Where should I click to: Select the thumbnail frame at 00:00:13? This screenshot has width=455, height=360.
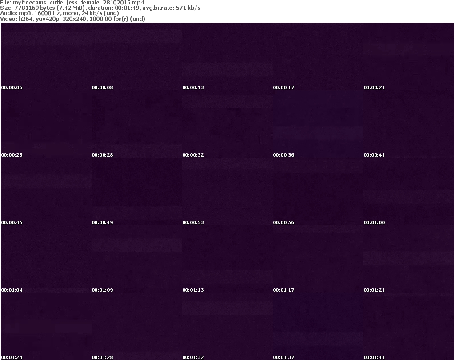click(227, 56)
